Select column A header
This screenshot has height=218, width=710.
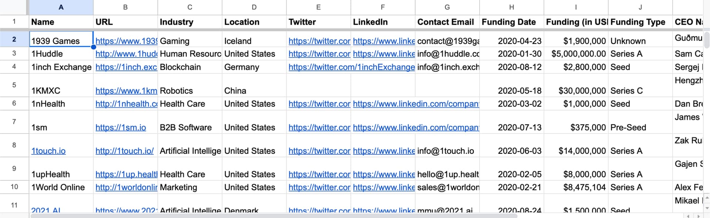(x=61, y=7)
